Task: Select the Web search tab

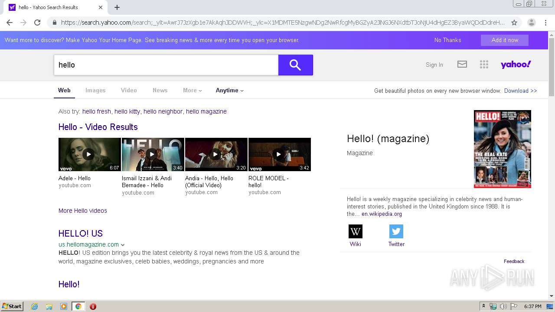Action: (64, 91)
